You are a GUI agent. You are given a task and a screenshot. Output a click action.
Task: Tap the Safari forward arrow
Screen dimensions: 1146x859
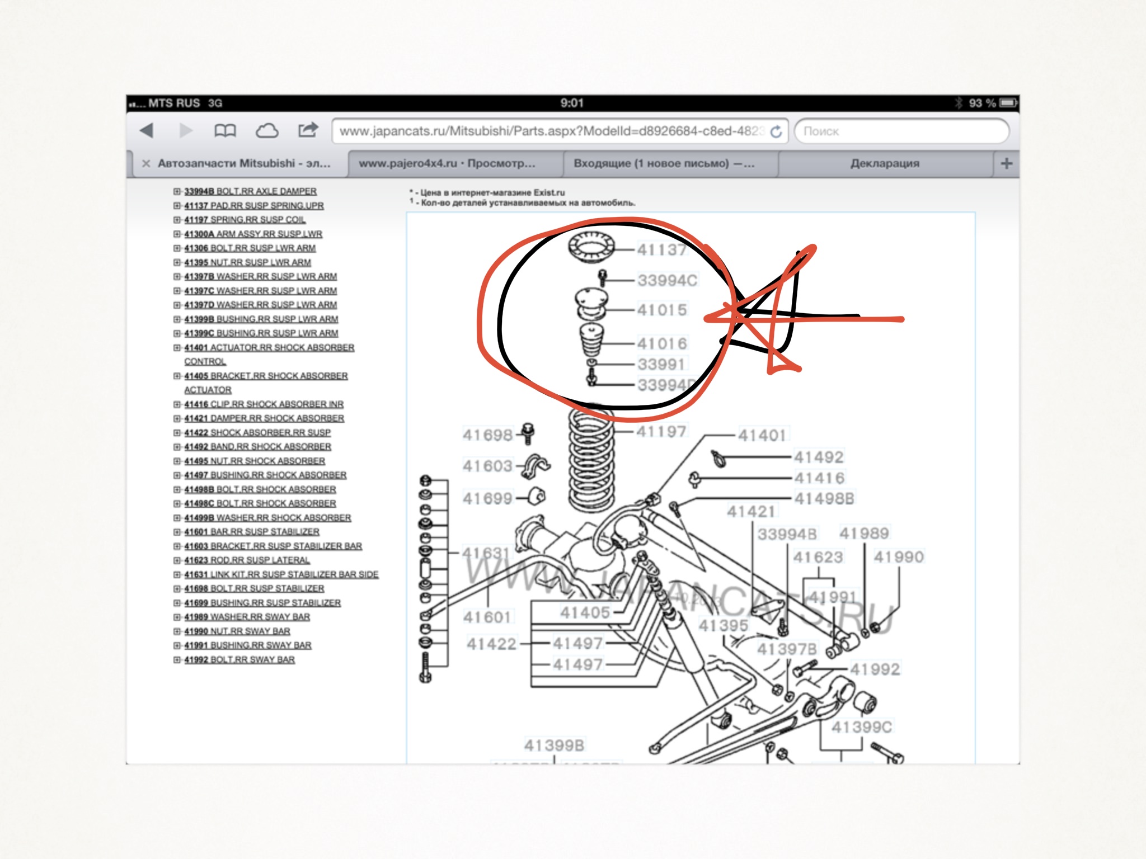click(x=186, y=131)
